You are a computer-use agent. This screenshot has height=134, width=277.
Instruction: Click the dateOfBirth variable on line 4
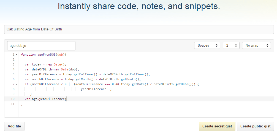click(42, 69)
